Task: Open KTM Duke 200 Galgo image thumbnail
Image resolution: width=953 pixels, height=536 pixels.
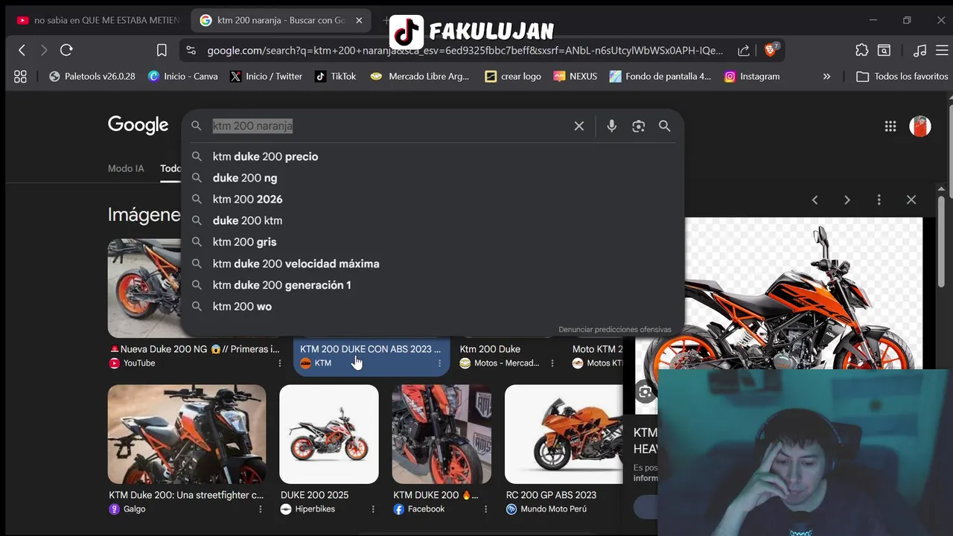Action: (x=187, y=434)
